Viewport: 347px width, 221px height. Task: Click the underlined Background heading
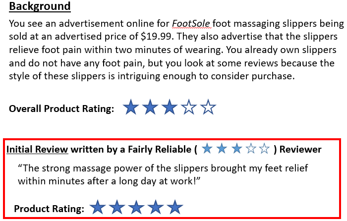coord(40,6)
